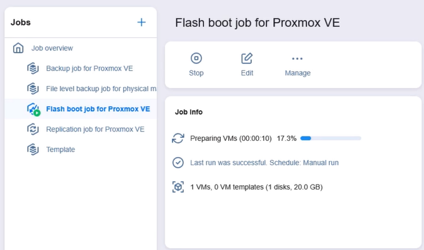Click the plus icon to add job

click(142, 22)
